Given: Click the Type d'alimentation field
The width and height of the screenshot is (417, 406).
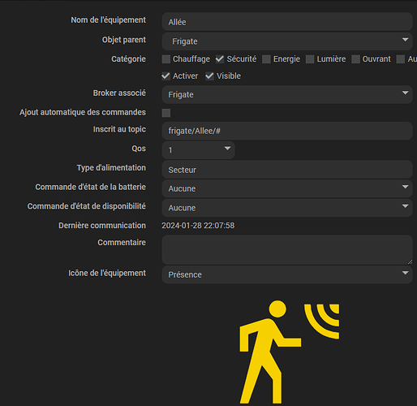Looking at the screenshot, I should 287,170.
